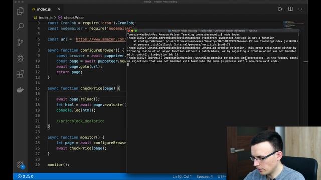Click the DeprecationWarning text in the terminal
The height and width of the screenshot is (180, 321).
coord(178,58)
